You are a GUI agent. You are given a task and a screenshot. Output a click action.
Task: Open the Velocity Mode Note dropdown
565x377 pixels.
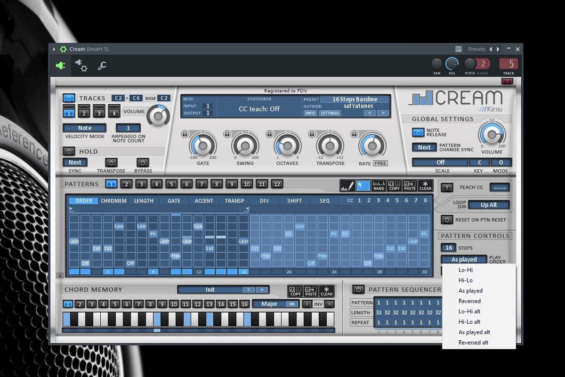85,128
